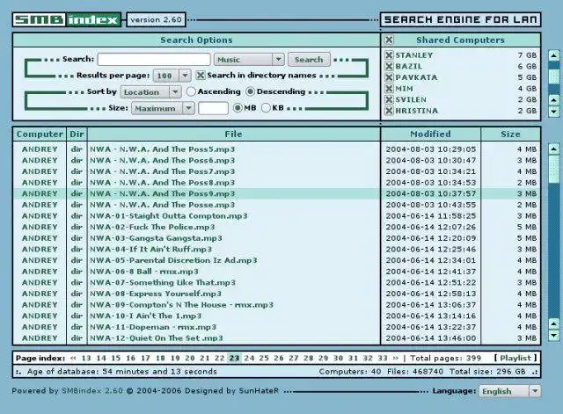Choose KB size unit
Viewport: 563px width, 414px height.
pyautogui.click(x=266, y=107)
